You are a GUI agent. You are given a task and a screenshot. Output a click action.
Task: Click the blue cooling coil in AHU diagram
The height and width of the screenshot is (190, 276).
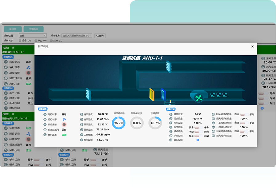click(x=163, y=94)
